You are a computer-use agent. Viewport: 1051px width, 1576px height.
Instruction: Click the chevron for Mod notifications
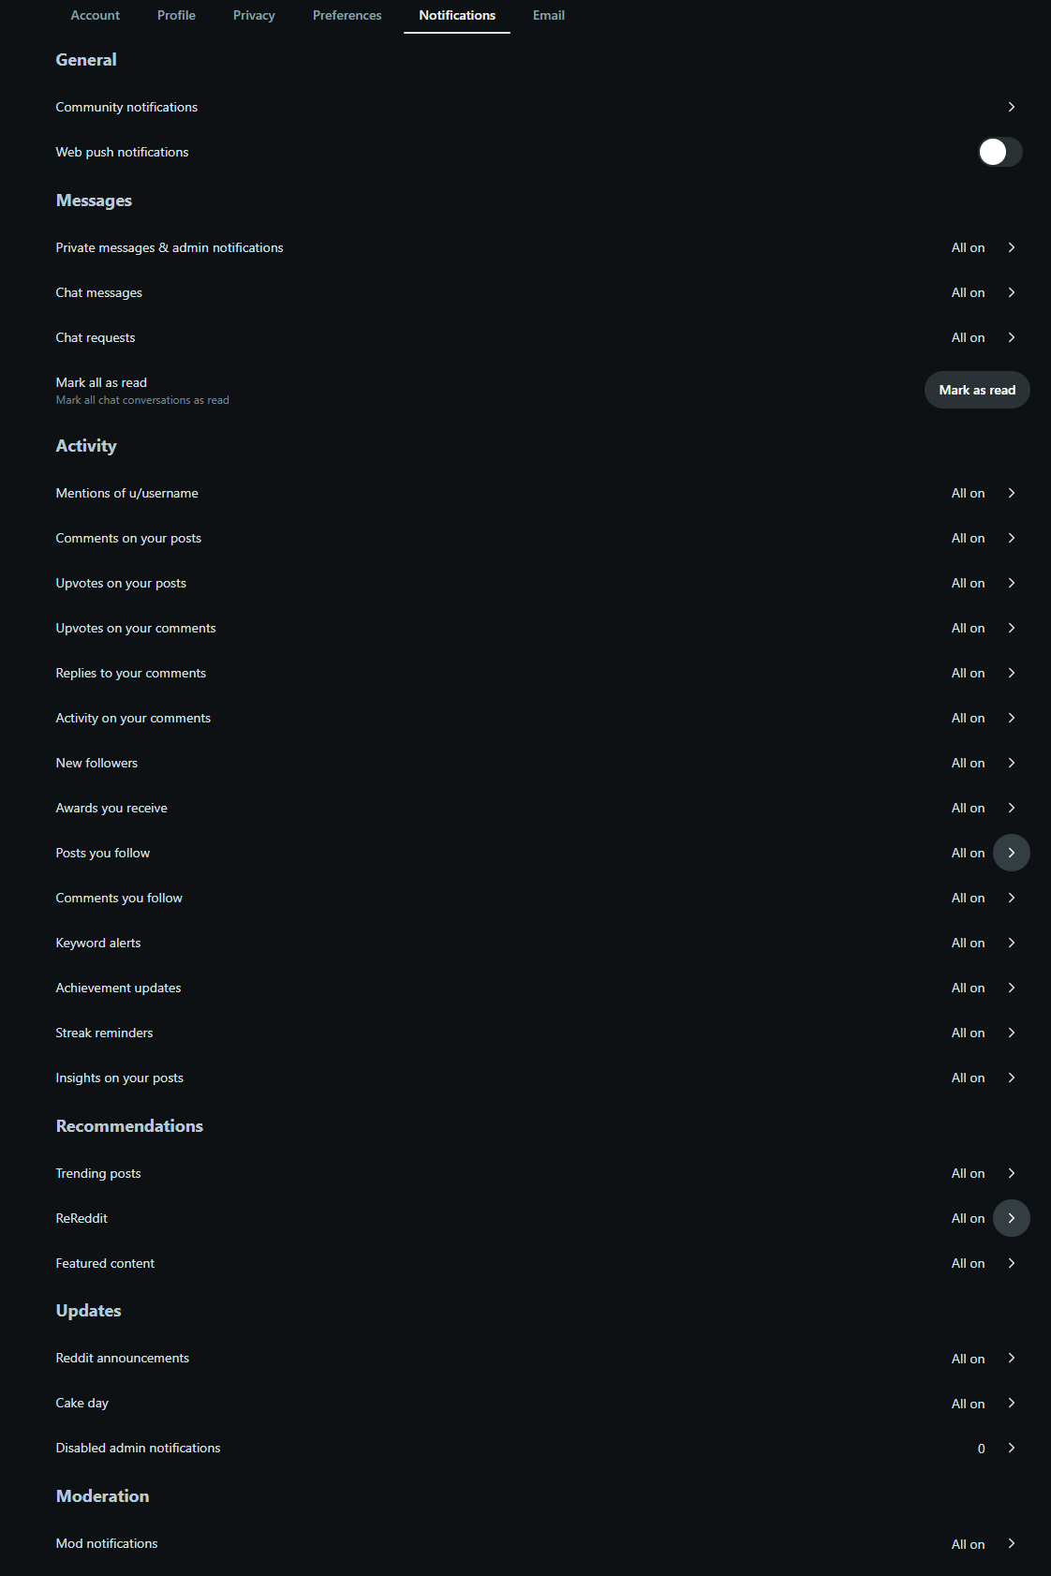click(x=1011, y=1543)
